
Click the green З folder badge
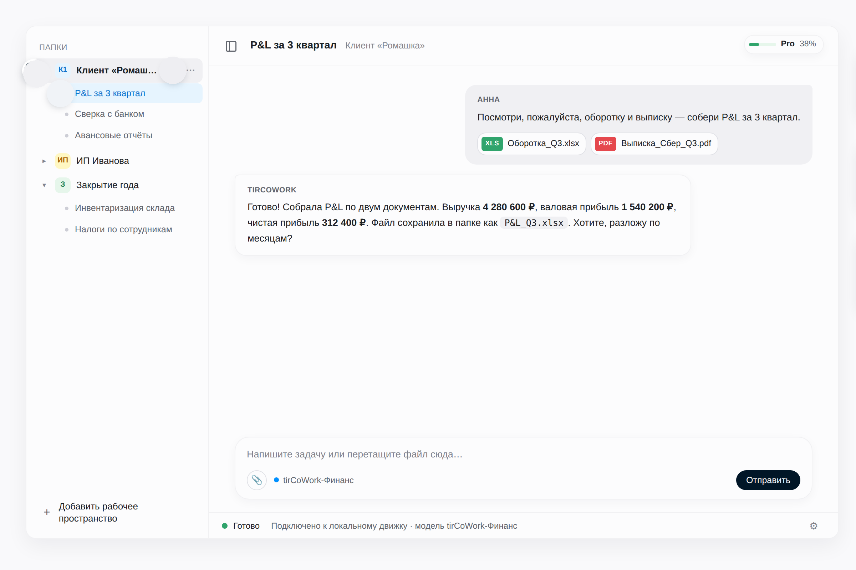pos(63,185)
